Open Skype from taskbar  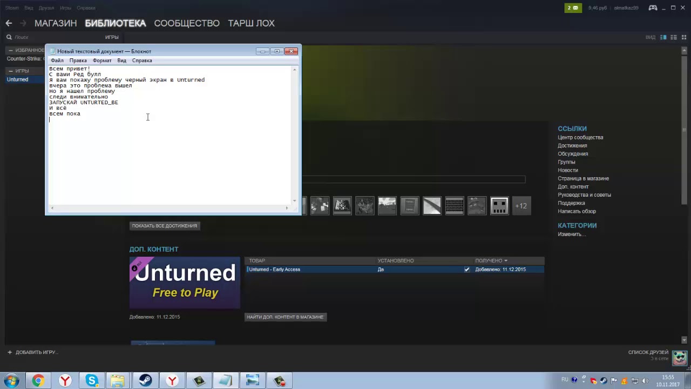point(91,381)
